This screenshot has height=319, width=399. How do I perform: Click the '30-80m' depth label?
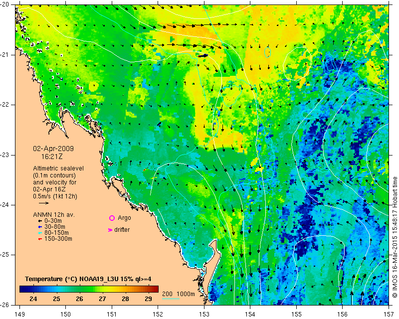pyautogui.click(x=55, y=227)
